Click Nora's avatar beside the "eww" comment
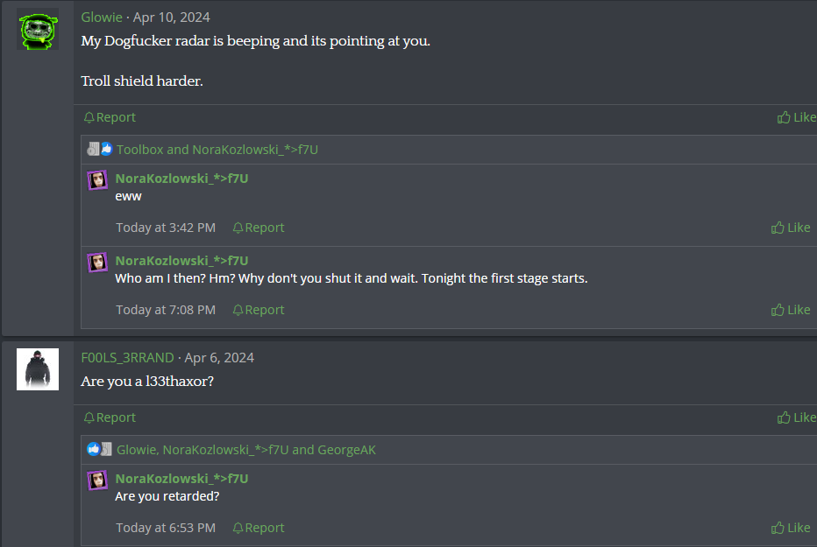This screenshot has width=817, height=547. coord(97,180)
